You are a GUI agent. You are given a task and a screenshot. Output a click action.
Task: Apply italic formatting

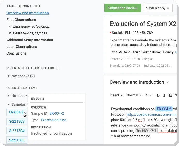click(x=164, y=95)
